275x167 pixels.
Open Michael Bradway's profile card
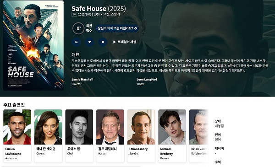(172, 136)
